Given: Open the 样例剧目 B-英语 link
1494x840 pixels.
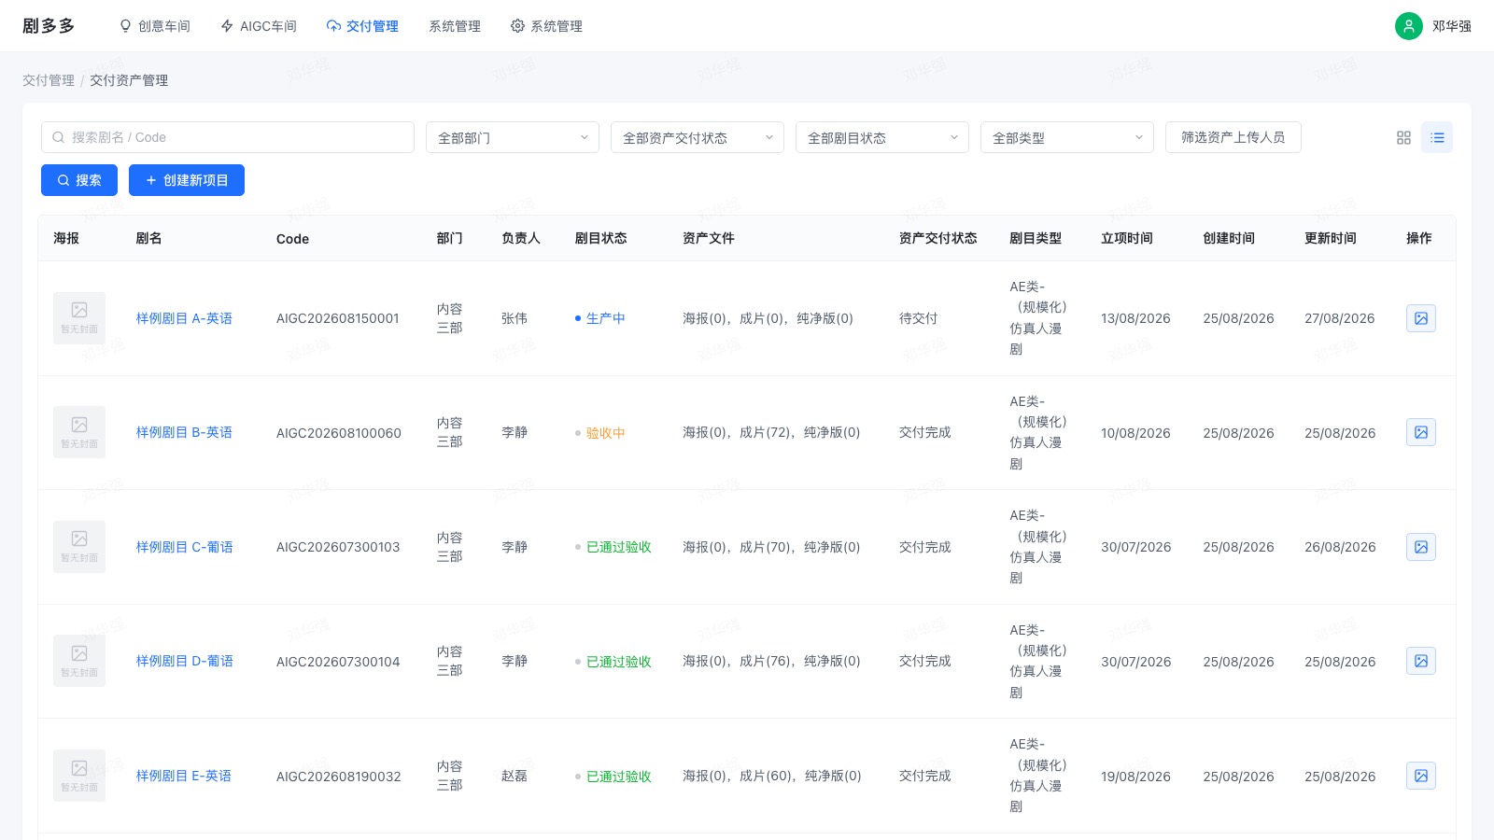Looking at the screenshot, I should pos(184,432).
